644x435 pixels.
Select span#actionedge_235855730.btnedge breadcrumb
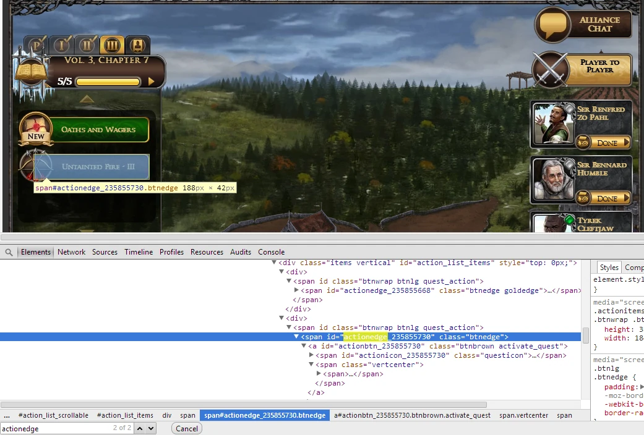coord(265,415)
